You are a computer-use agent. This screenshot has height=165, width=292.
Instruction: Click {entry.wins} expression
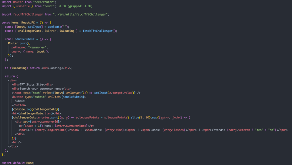(x=114, y=130)
